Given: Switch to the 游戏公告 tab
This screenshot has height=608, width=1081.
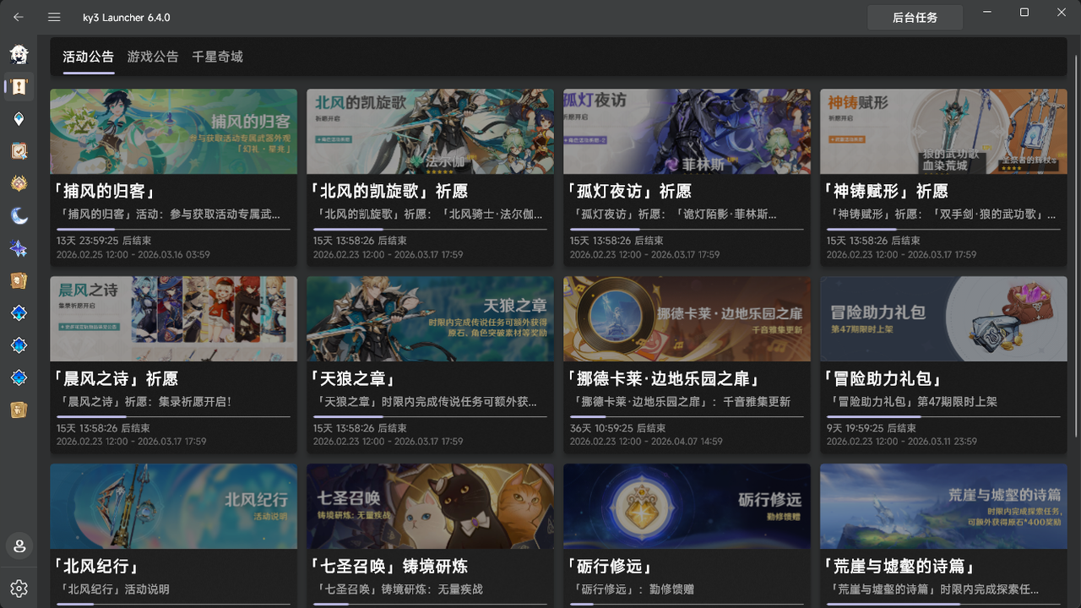Looking at the screenshot, I should pyautogui.click(x=152, y=57).
